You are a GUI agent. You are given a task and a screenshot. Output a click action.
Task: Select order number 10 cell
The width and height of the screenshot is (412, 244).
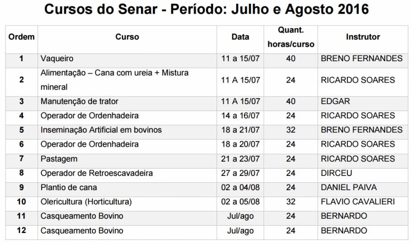pyautogui.click(x=22, y=202)
